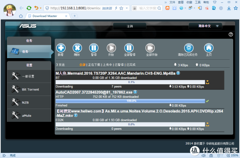This screenshot has width=240, height=158.
Task: Click the user avatar picture
Action: point(10,10)
